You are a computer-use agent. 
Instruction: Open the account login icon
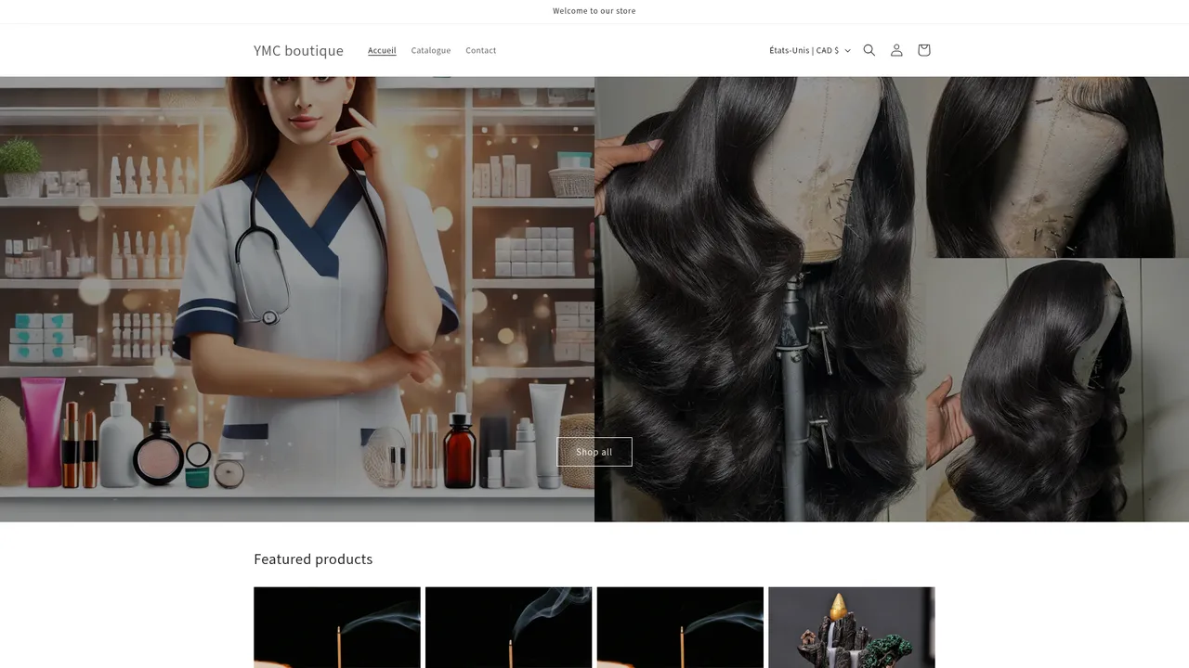[x=896, y=50]
